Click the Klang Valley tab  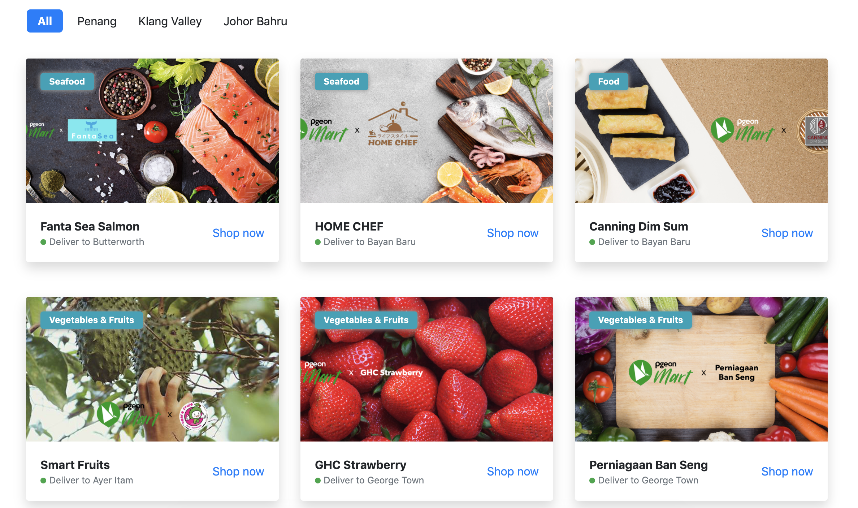(170, 21)
